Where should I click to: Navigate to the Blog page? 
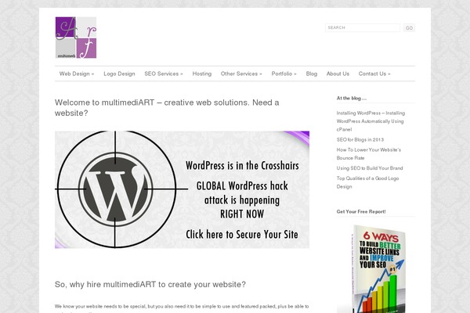pyautogui.click(x=312, y=74)
